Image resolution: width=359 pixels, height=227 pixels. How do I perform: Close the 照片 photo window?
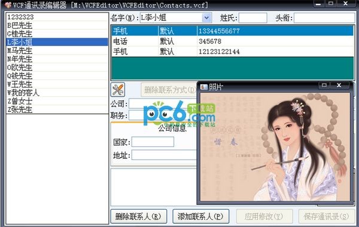339,85
